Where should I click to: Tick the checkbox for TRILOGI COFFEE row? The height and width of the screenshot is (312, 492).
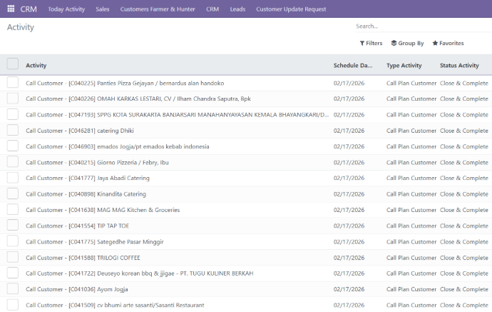[13, 258]
